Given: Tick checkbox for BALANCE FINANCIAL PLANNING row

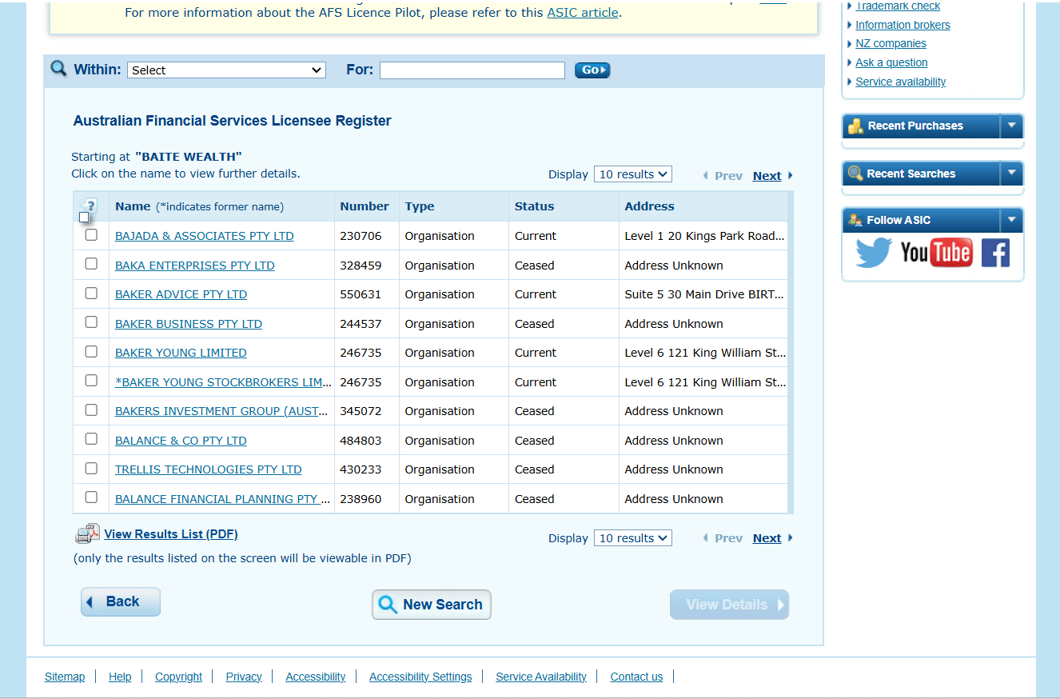Looking at the screenshot, I should (x=91, y=497).
